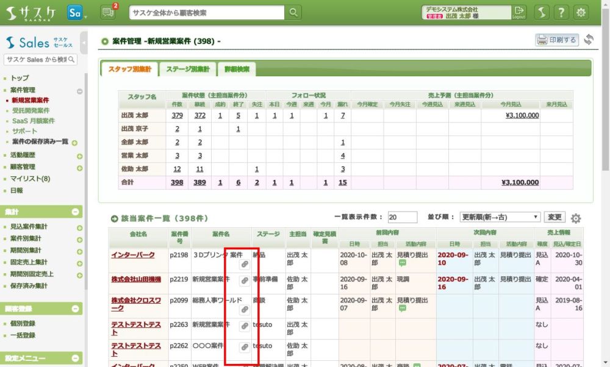Click the 一覧表示件数 input field
The height and width of the screenshot is (367, 610).
[402, 217]
